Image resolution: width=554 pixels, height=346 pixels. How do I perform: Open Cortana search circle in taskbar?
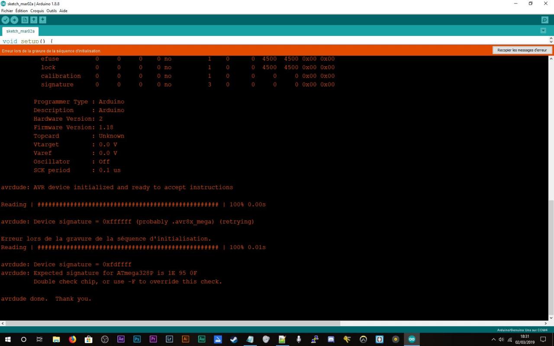click(24, 339)
